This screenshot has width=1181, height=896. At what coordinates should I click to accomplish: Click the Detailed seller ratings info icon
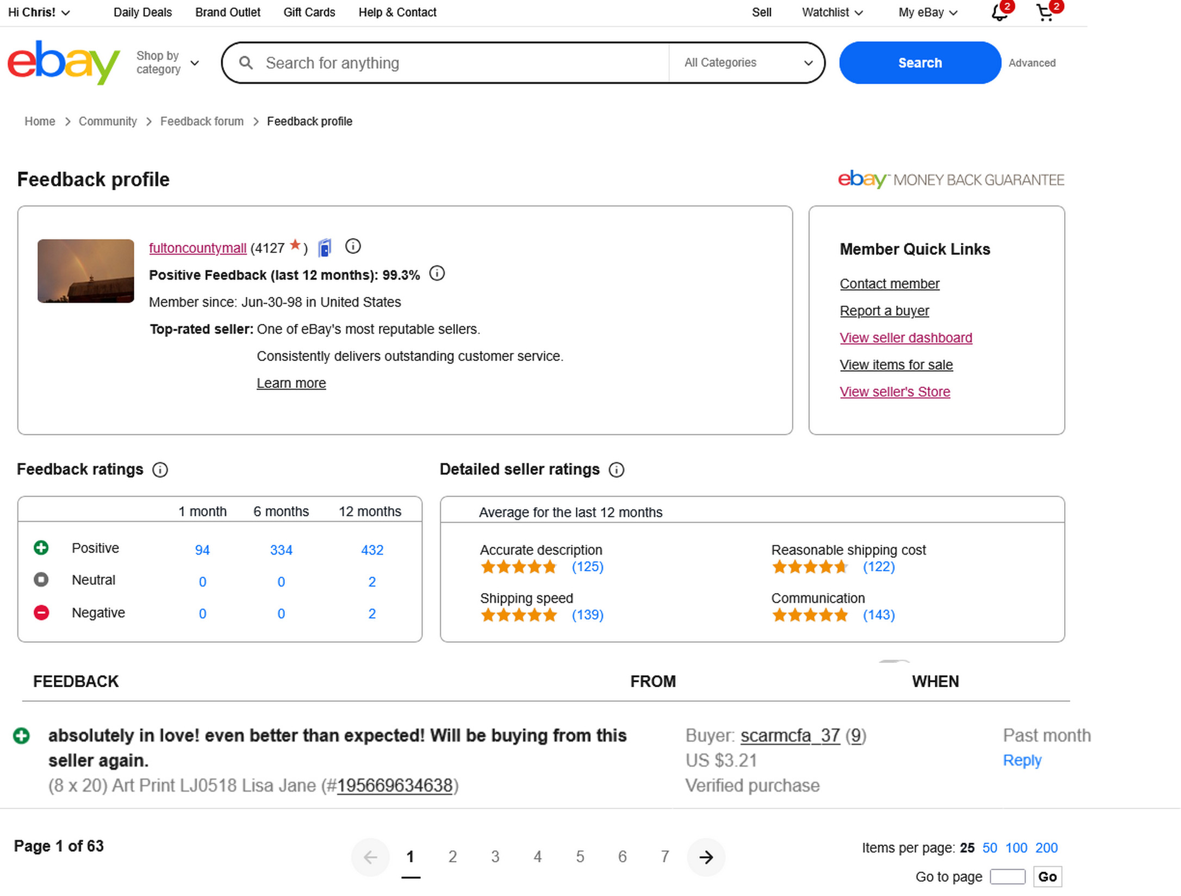[x=616, y=470]
